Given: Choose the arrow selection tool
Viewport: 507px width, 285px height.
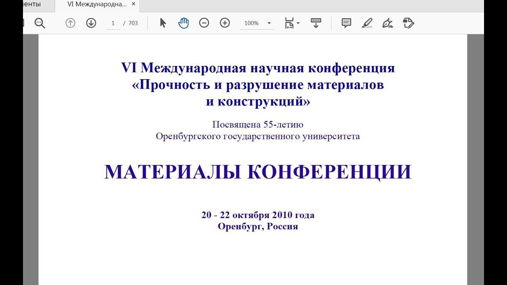Looking at the screenshot, I should [163, 23].
